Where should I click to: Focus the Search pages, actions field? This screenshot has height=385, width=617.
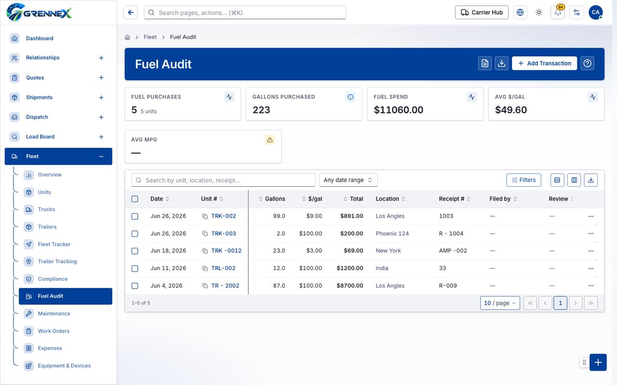coord(245,13)
